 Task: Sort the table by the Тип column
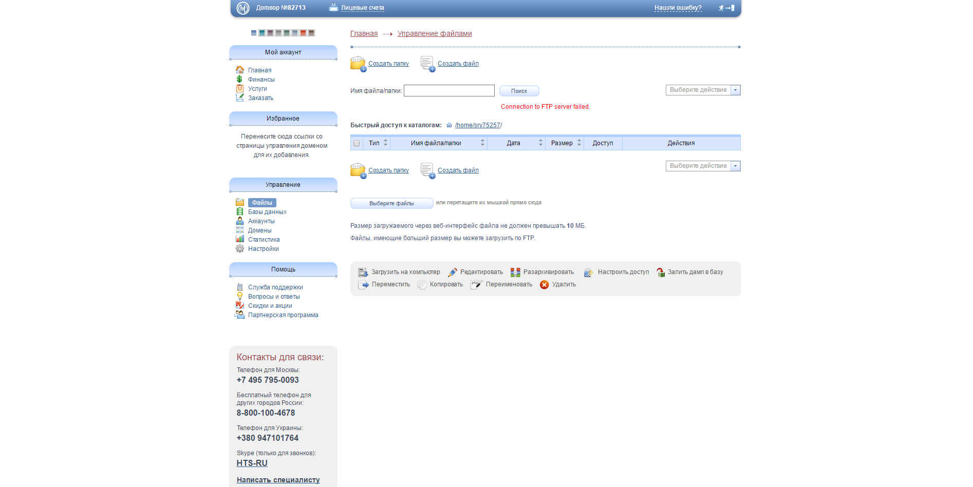378,143
